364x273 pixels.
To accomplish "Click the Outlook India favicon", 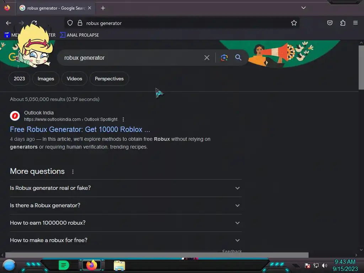I will (x=15, y=116).
